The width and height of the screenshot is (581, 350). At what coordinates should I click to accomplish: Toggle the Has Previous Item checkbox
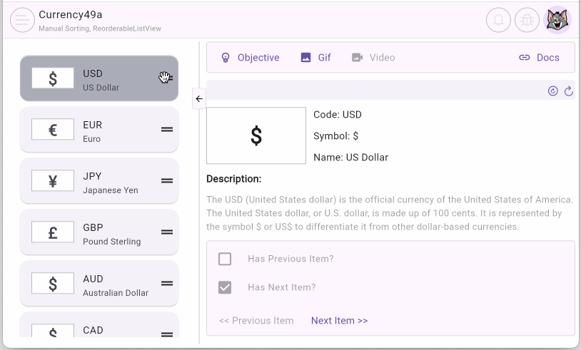pyautogui.click(x=225, y=259)
